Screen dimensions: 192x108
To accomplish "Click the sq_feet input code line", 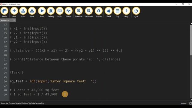I will (x=53, y=81).
